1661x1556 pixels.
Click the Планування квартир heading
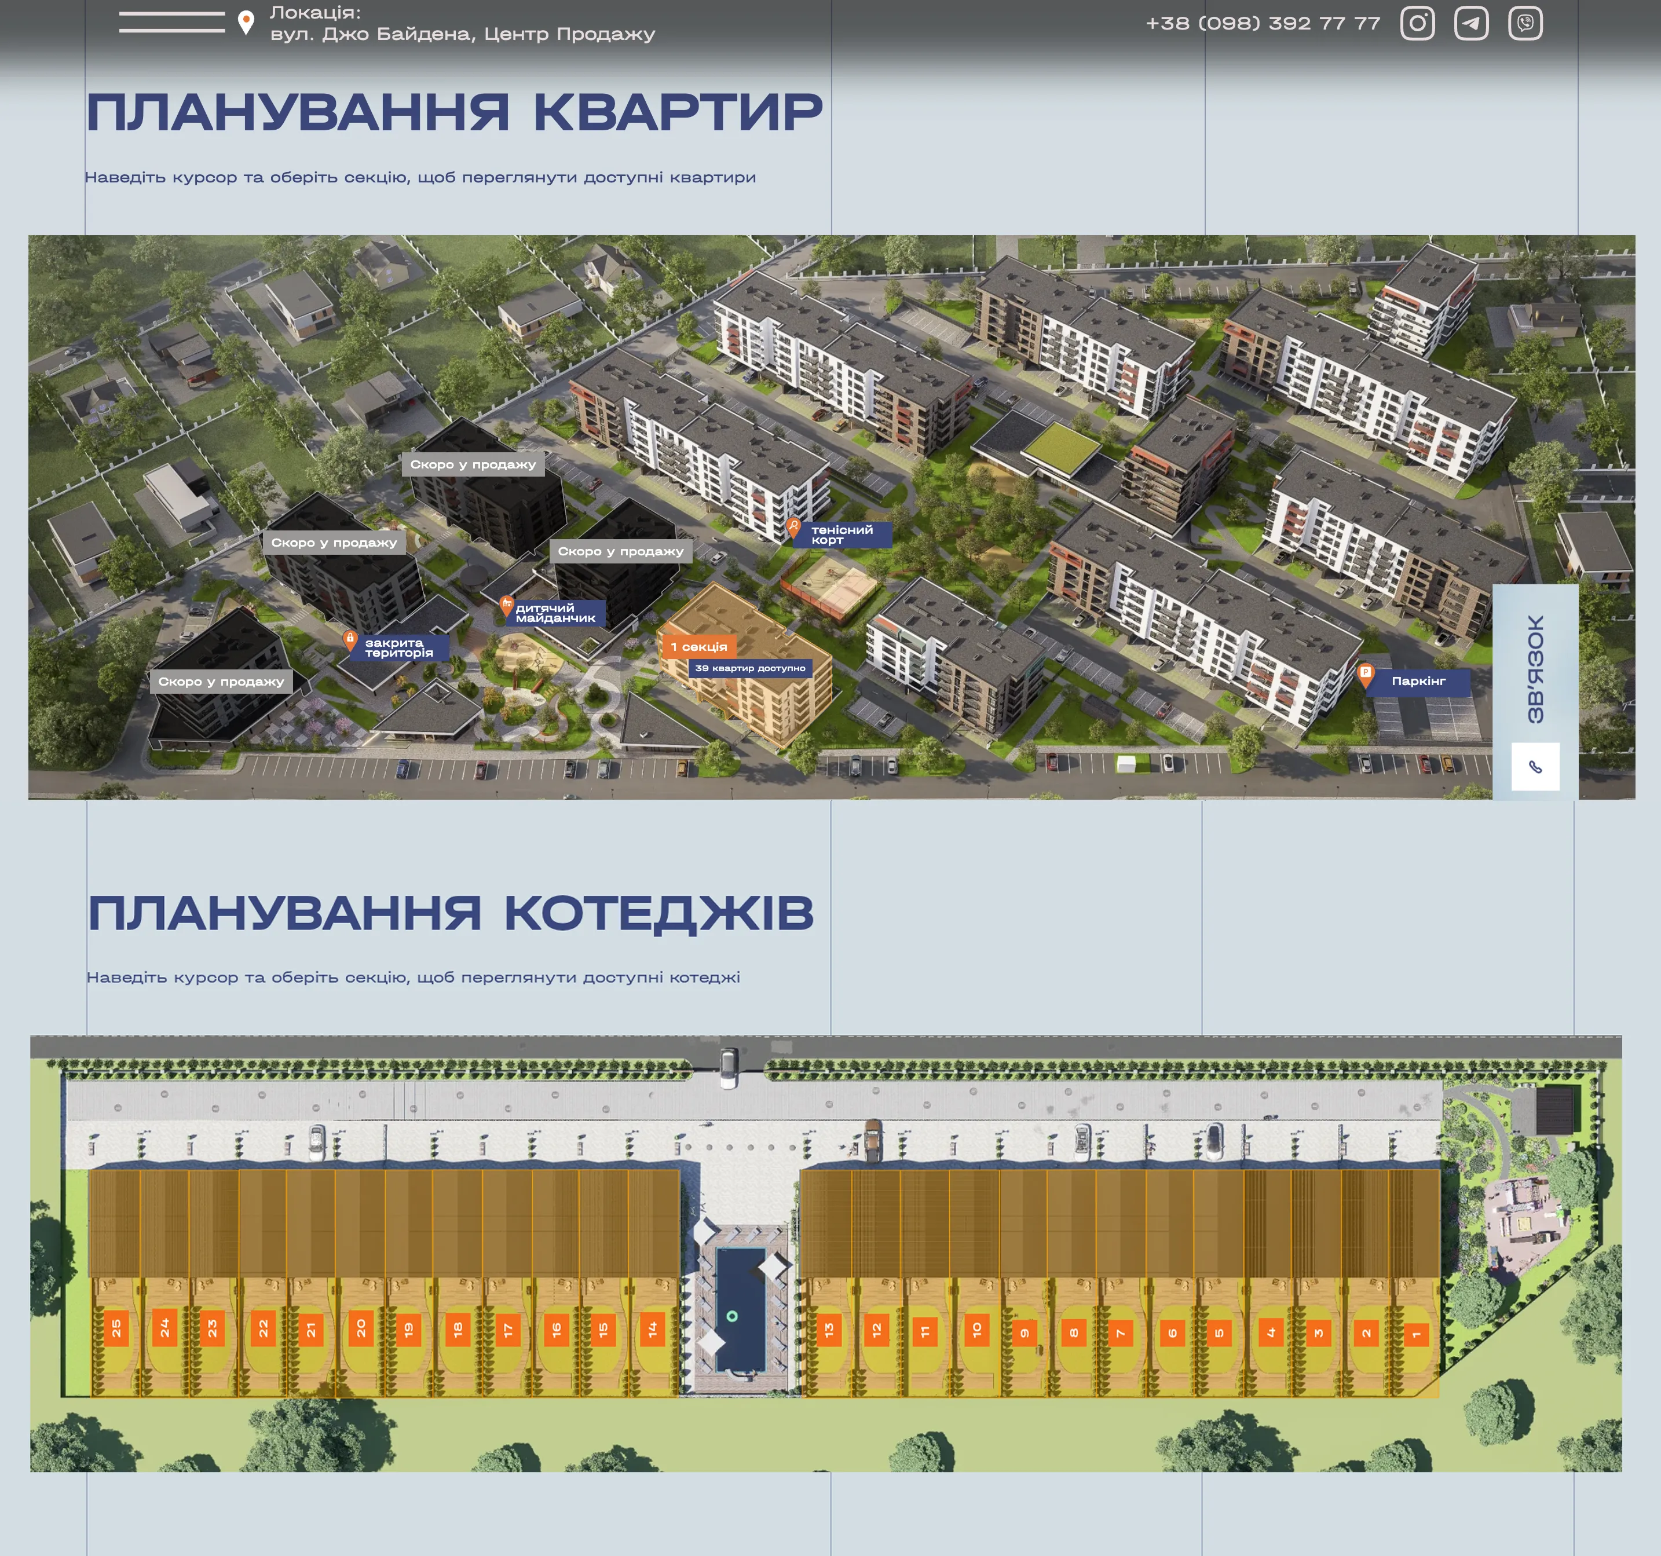[x=455, y=112]
